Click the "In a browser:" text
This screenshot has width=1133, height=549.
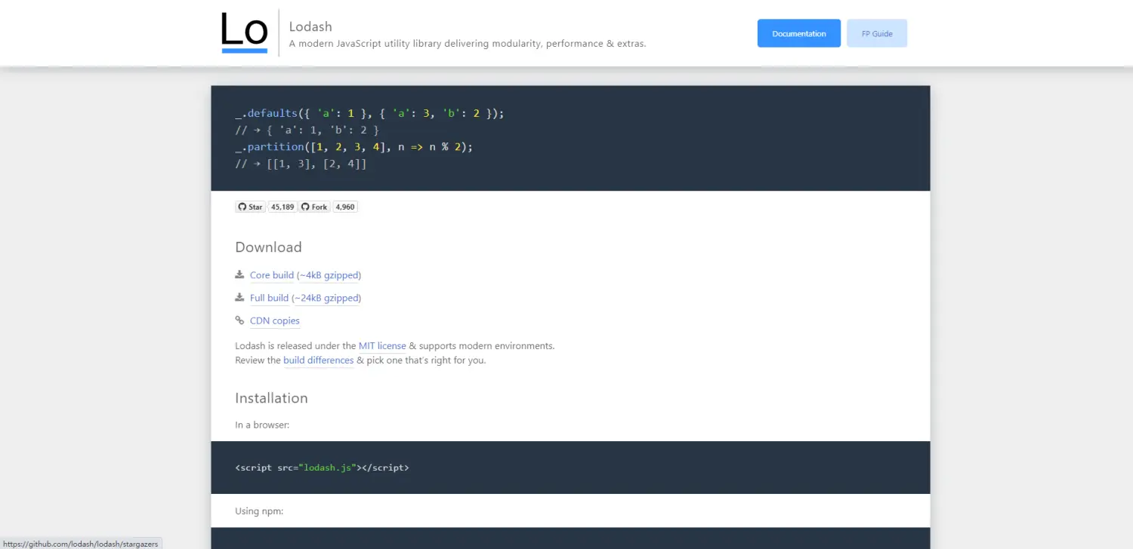pos(262,425)
